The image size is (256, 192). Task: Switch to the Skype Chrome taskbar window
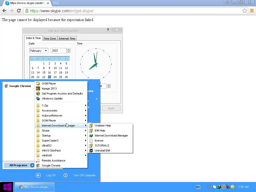pyautogui.click(x=34, y=187)
